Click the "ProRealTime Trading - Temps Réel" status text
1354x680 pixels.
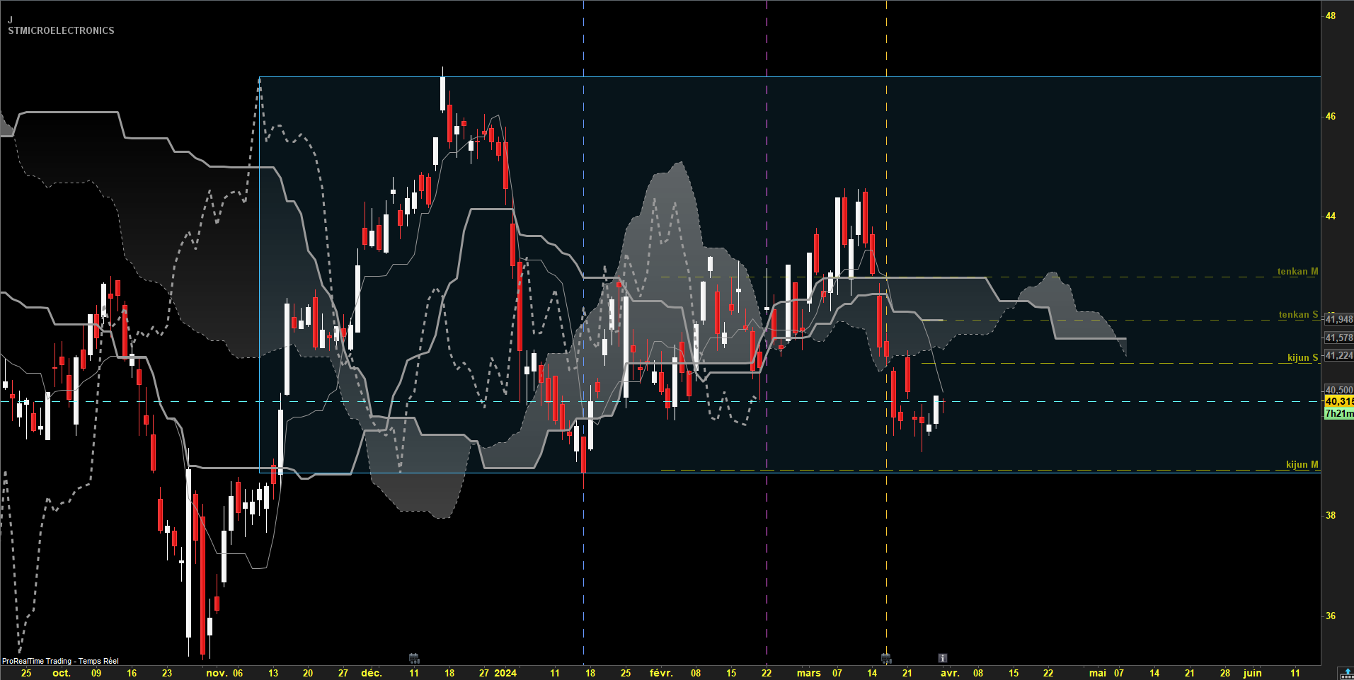(60, 661)
